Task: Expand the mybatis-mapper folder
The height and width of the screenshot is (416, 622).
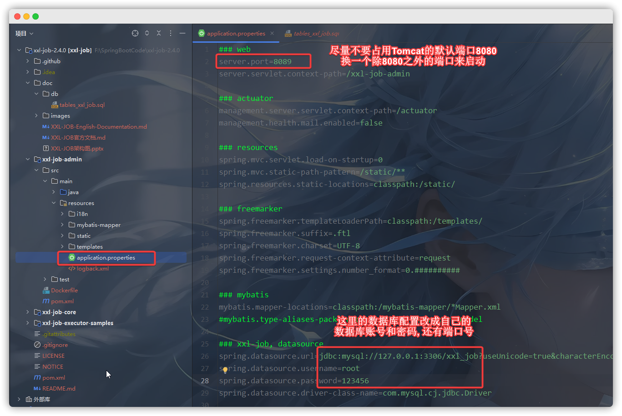Action: click(x=62, y=225)
